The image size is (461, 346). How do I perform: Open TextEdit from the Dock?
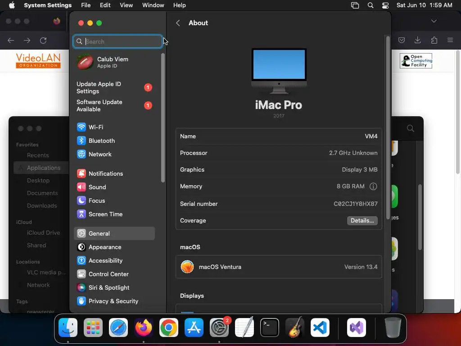[244, 328]
